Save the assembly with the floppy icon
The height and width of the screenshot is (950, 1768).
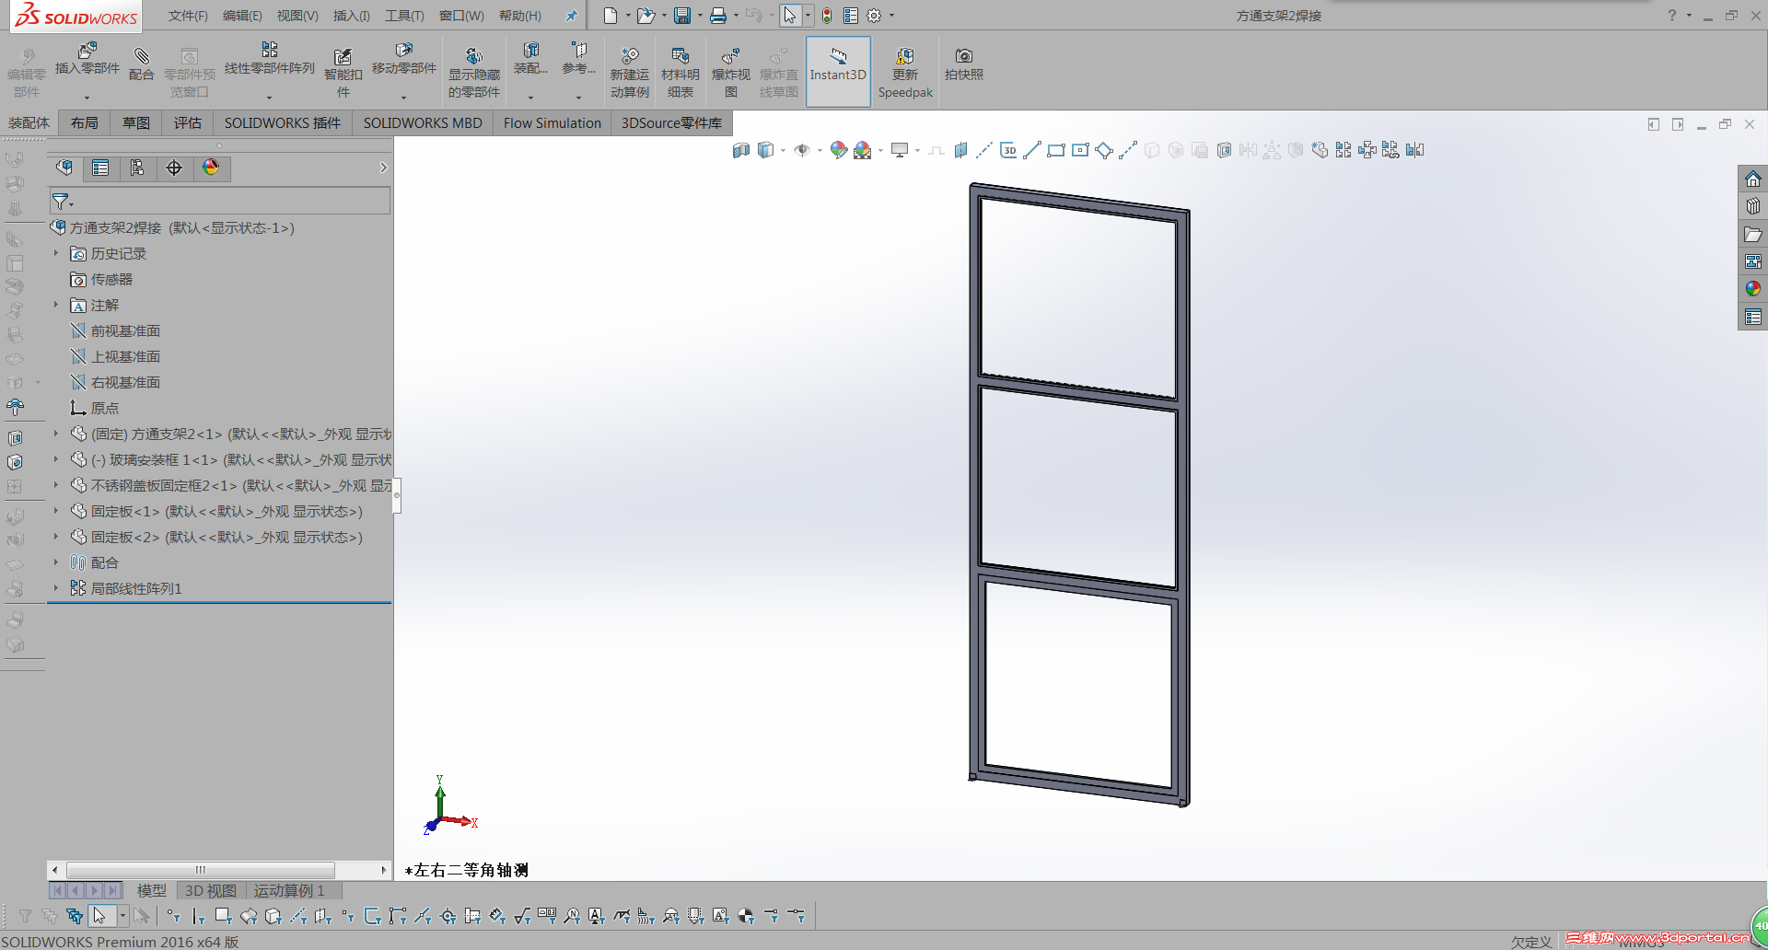[682, 16]
